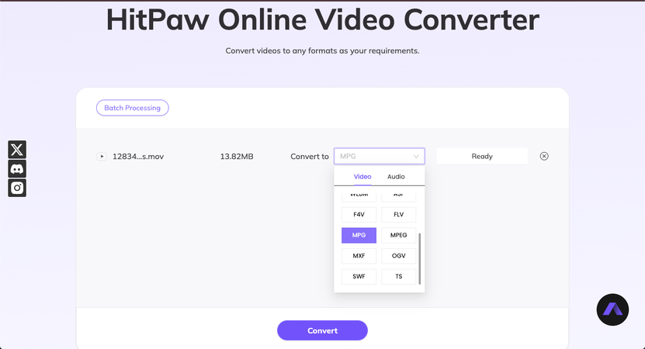
Task: Open the round dark chat widget icon
Action: point(612,309)
